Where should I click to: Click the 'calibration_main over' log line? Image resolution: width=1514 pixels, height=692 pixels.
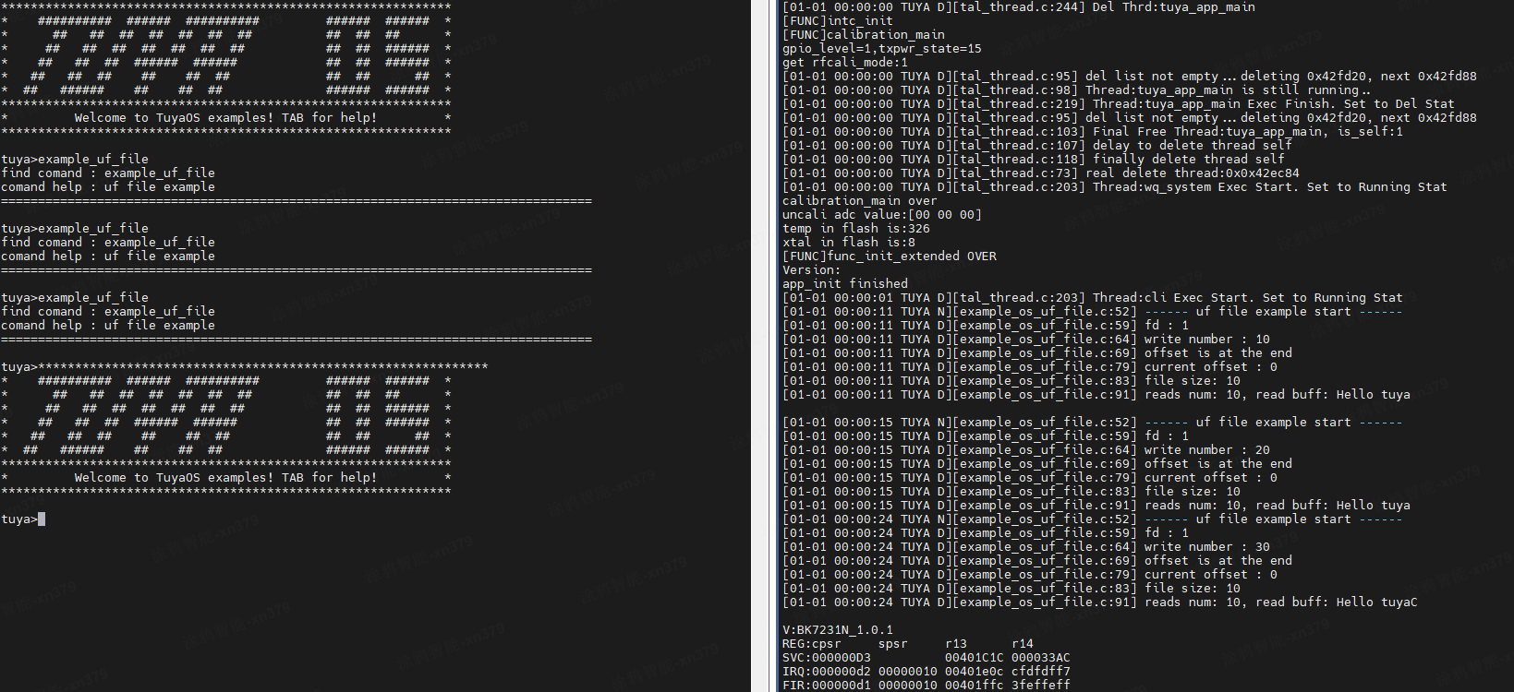[x=859, y=201]
